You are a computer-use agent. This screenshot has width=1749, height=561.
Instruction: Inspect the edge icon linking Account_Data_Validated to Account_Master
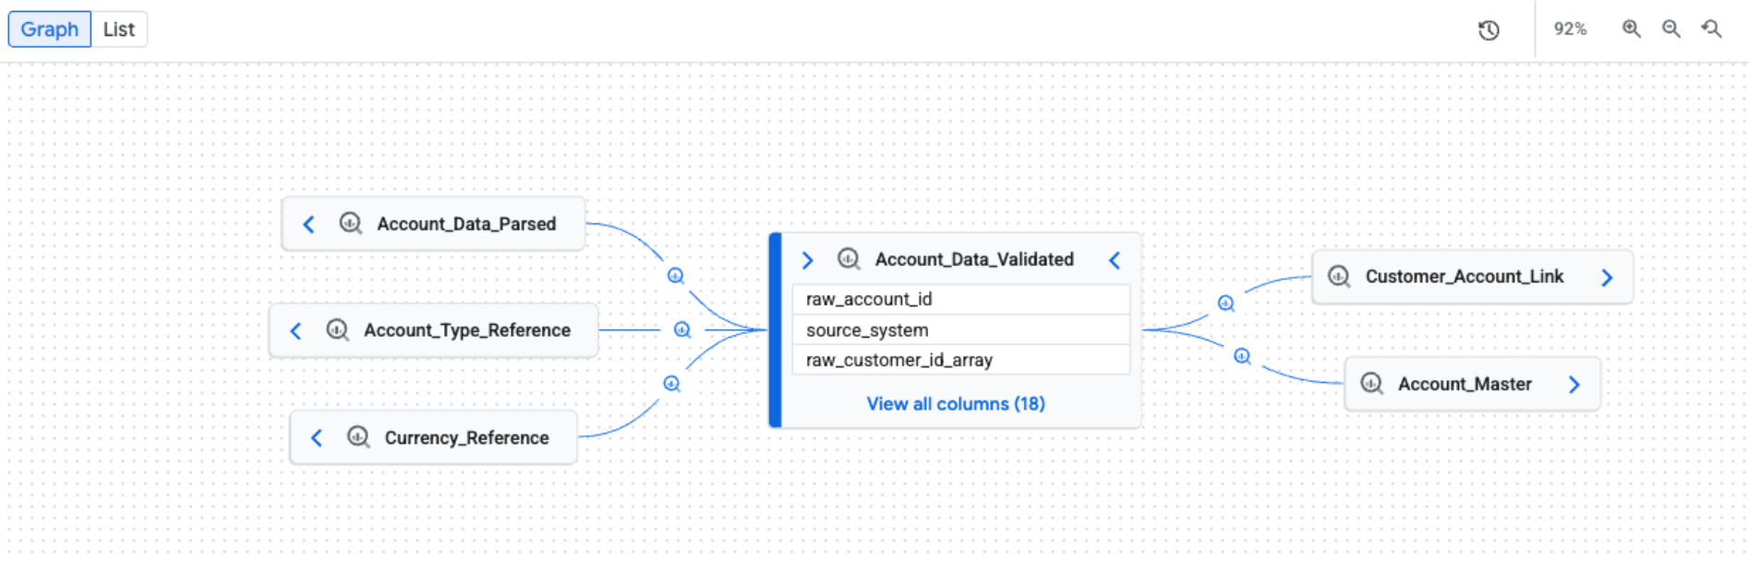1241,354
